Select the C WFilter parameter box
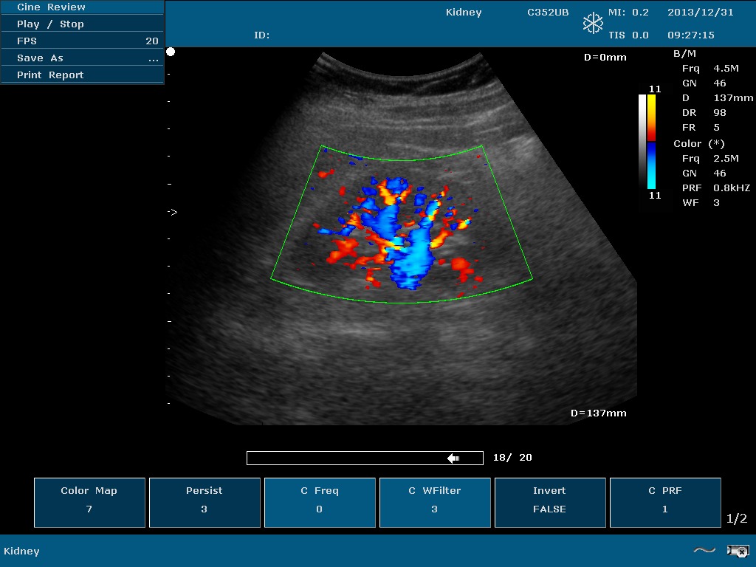The width and height of the screenshot is (756, 567). (x=435, y=502)
